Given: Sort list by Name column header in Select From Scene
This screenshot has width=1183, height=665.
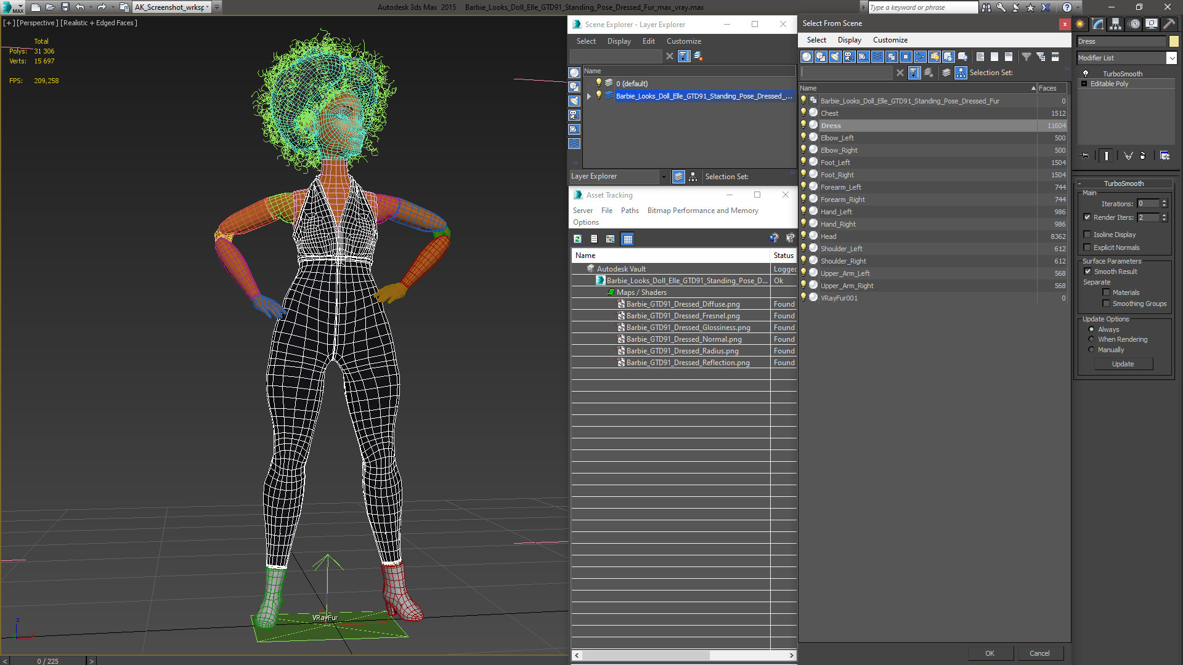Looking at the screenshot, I should point(919,88).
